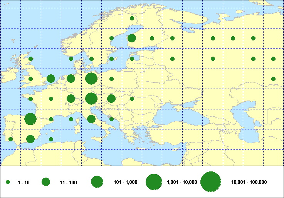Select the lone dot in Kazakhstan
Screen dimensions: 284x198
coord(273,79)
